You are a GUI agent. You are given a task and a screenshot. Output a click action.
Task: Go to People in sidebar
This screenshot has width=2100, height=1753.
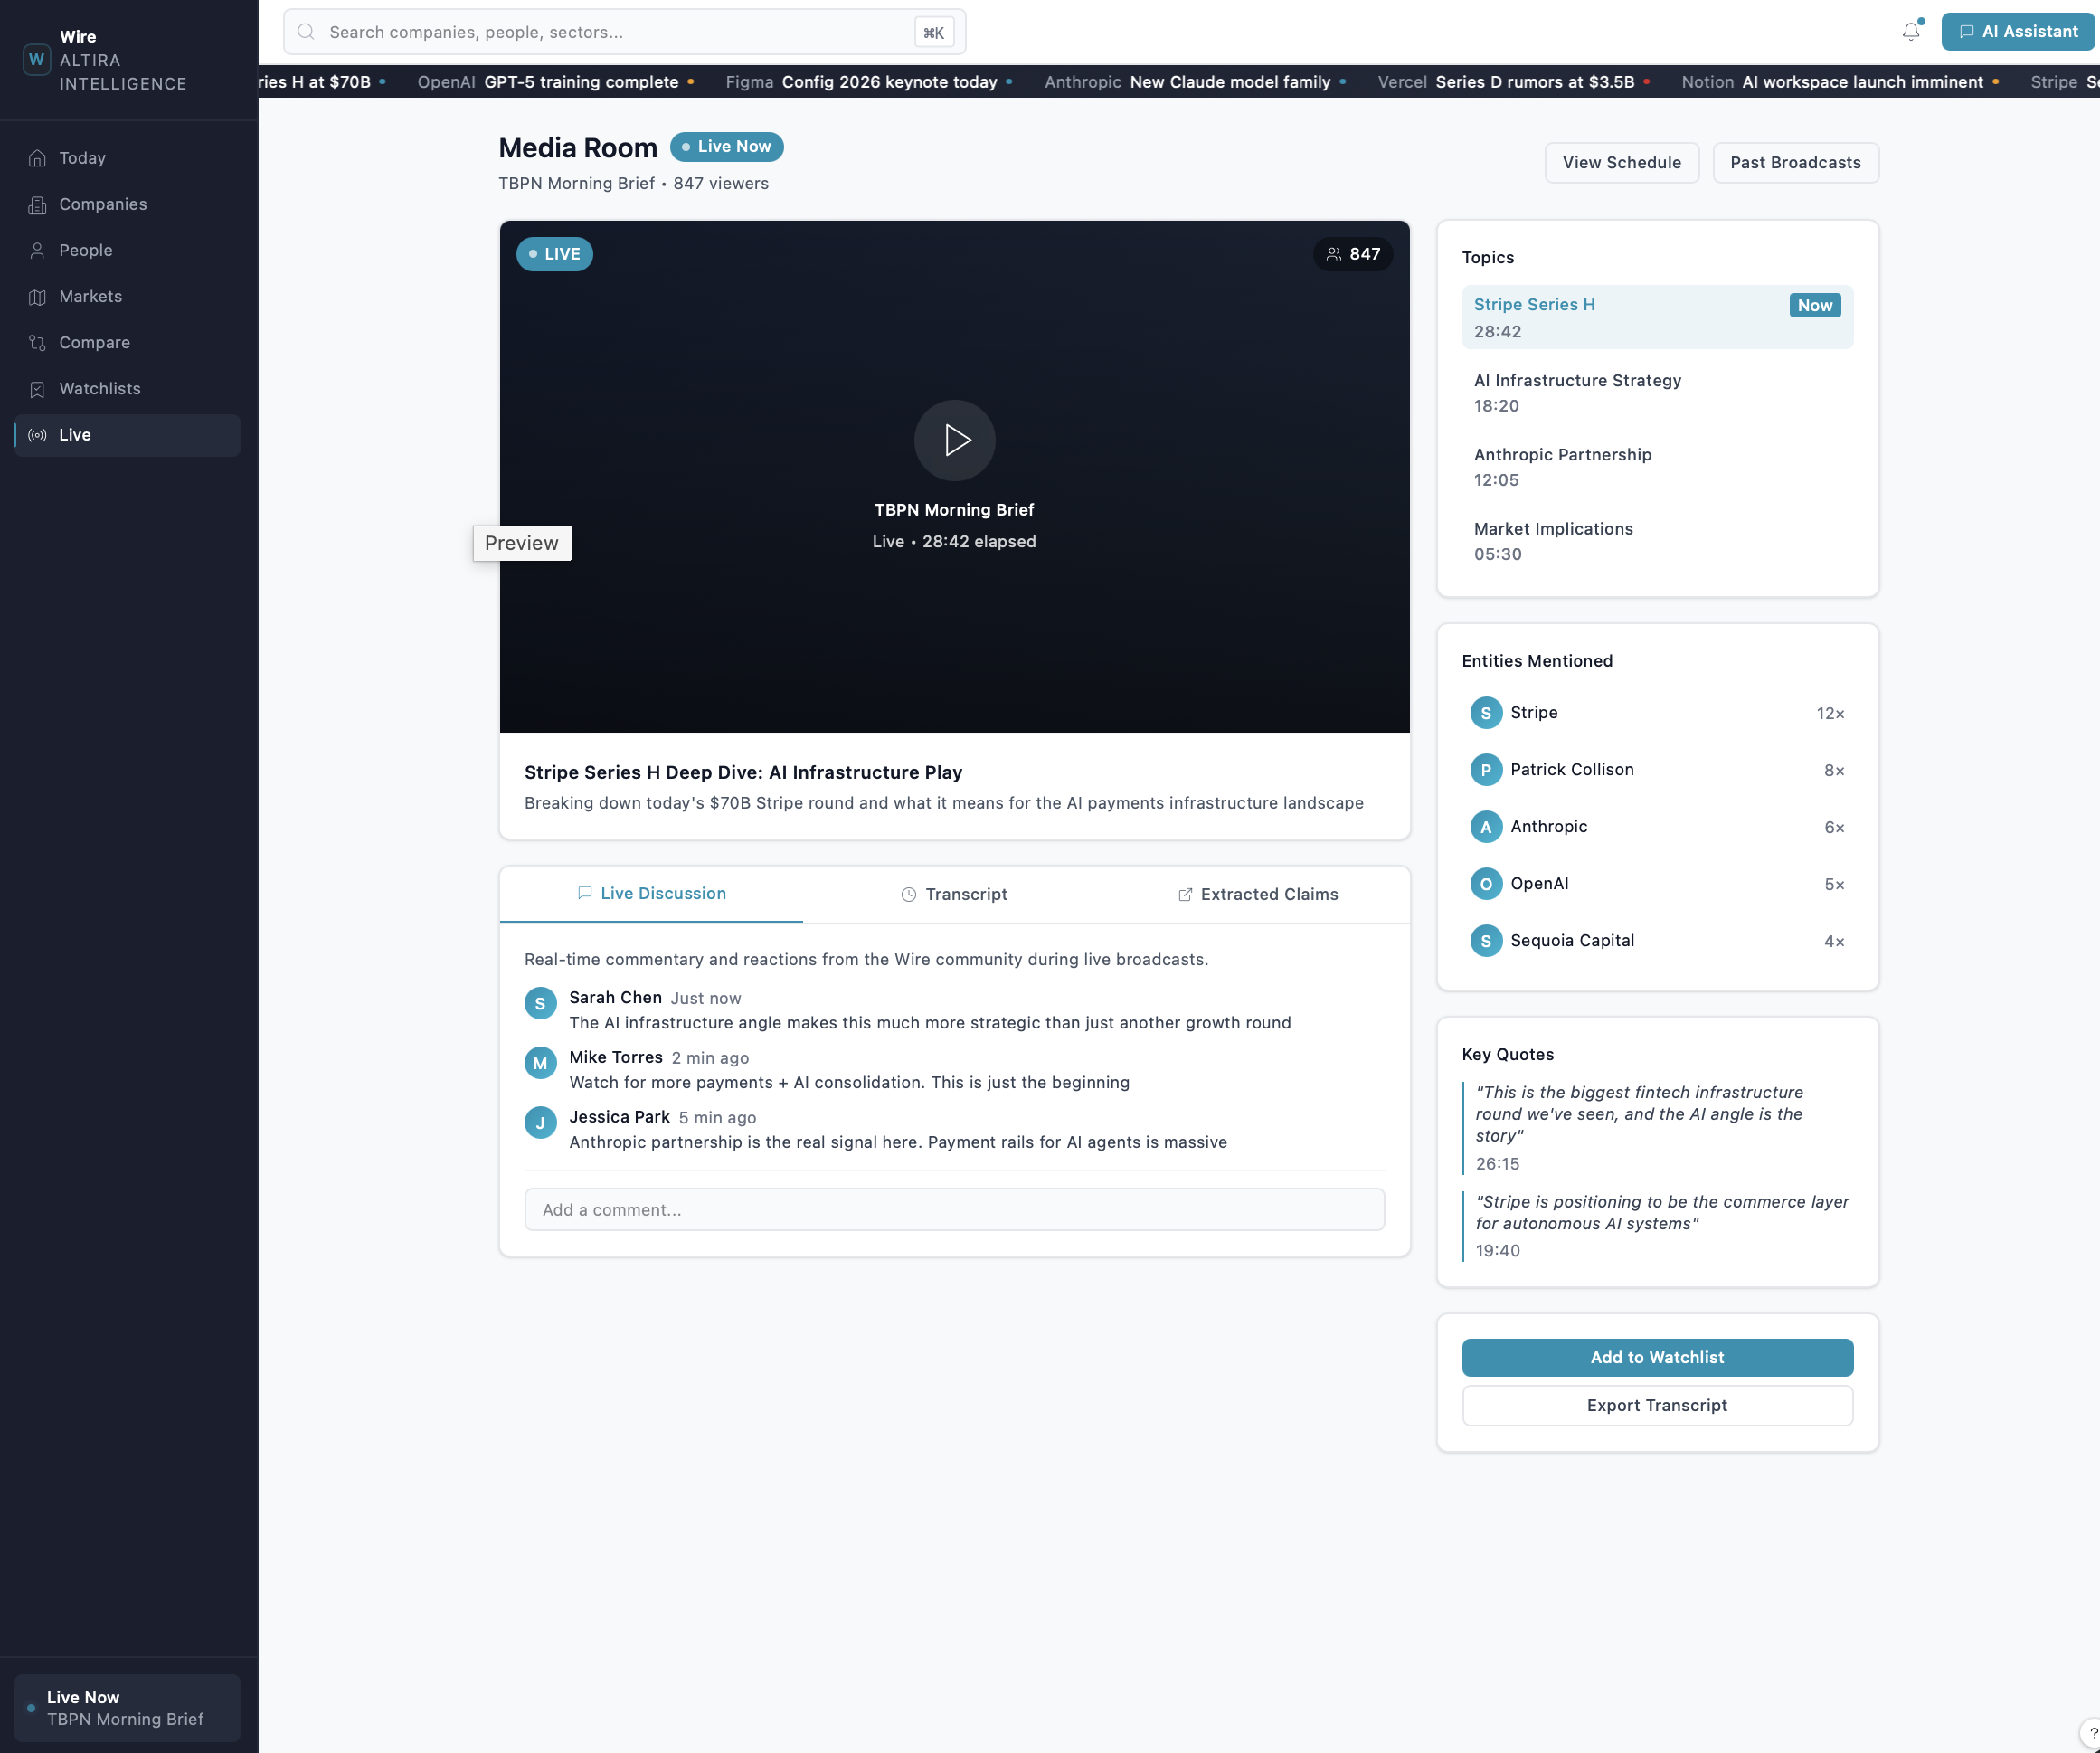click(85, 250)
